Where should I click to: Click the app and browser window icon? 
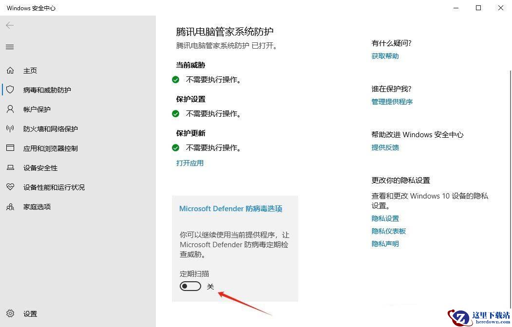click(x=10, y=148)
